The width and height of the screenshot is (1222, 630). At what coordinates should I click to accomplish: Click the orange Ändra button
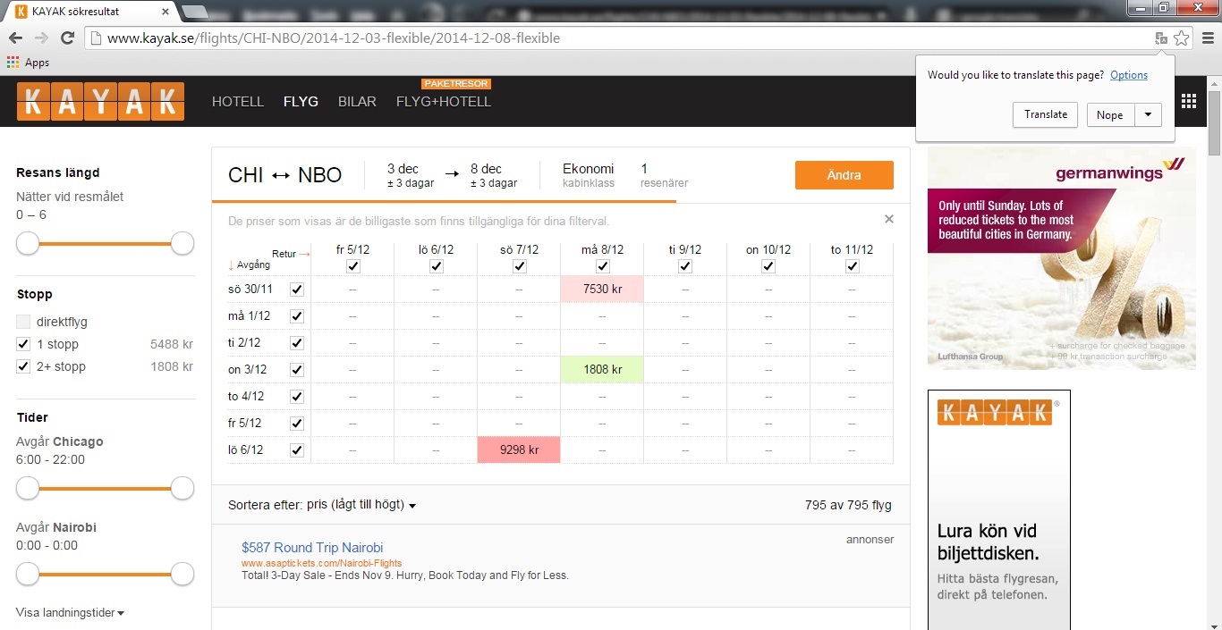844,175
